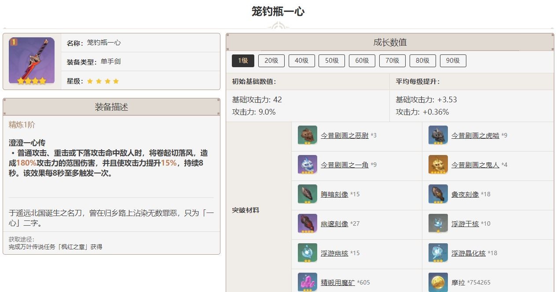The height and width of the screenshot is (292, 557).
Task: Open the 今昔剧画之虎啮 link
Action: [475, 136]
